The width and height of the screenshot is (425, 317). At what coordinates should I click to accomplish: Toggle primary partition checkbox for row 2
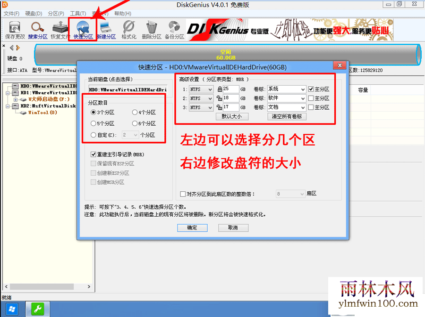pyautogui.click(x=311, y=98)
